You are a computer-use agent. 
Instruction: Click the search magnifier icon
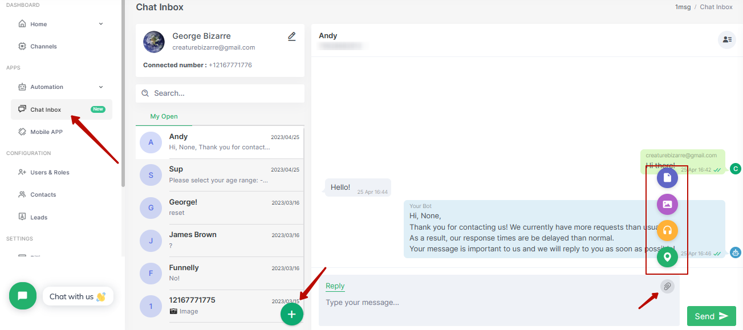(x=145, y=93)
